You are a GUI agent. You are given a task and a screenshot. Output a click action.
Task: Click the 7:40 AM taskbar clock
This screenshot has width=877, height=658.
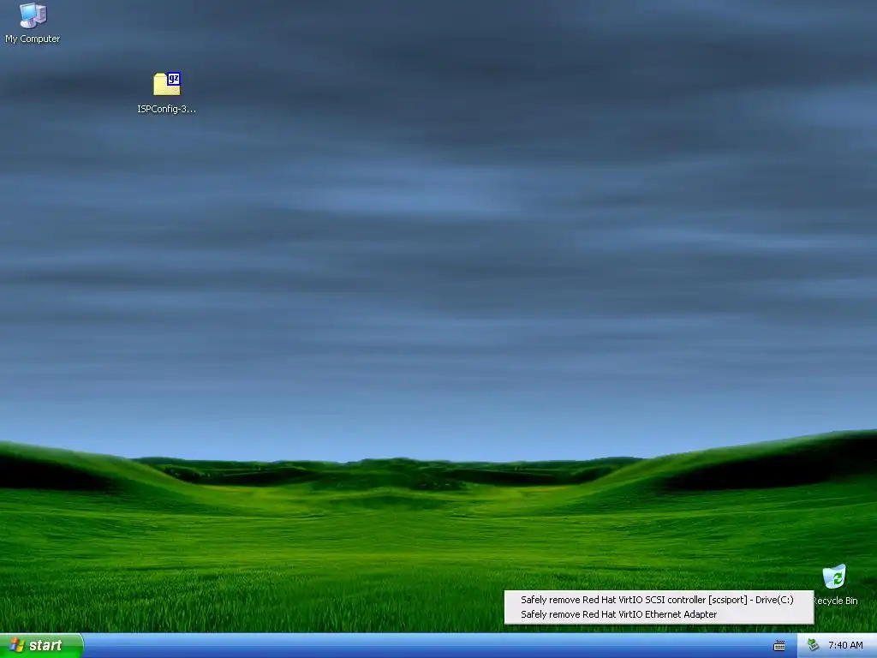tap(845, 645)
